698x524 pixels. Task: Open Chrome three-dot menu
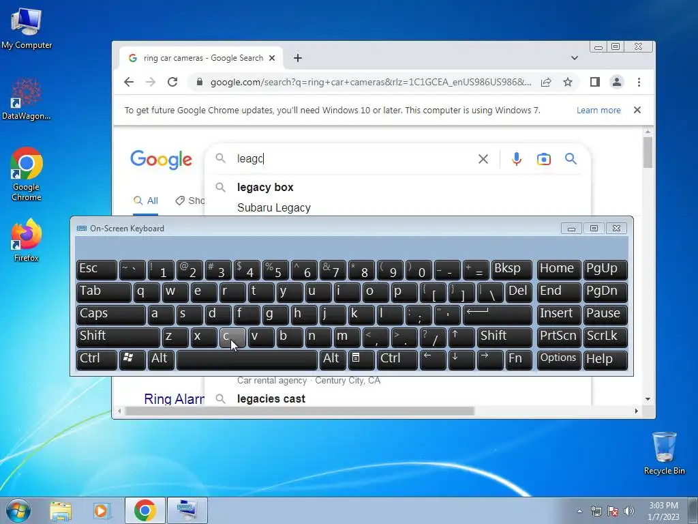(639, 82)
